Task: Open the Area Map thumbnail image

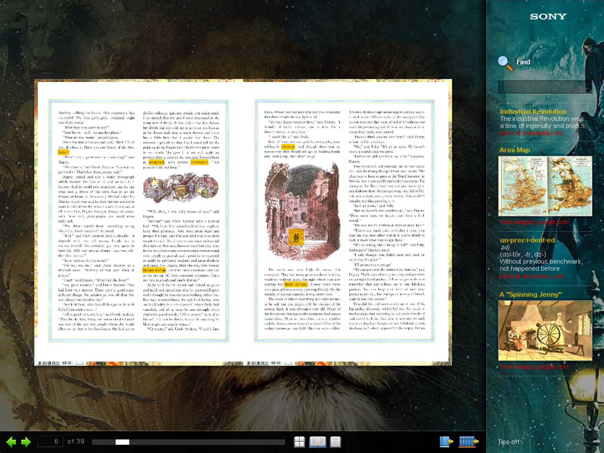Action: pos(545,186)
